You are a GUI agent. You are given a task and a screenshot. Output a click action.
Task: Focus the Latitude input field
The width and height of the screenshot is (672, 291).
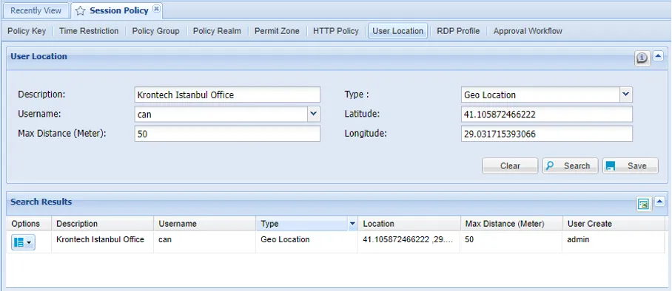click(546, 114)
